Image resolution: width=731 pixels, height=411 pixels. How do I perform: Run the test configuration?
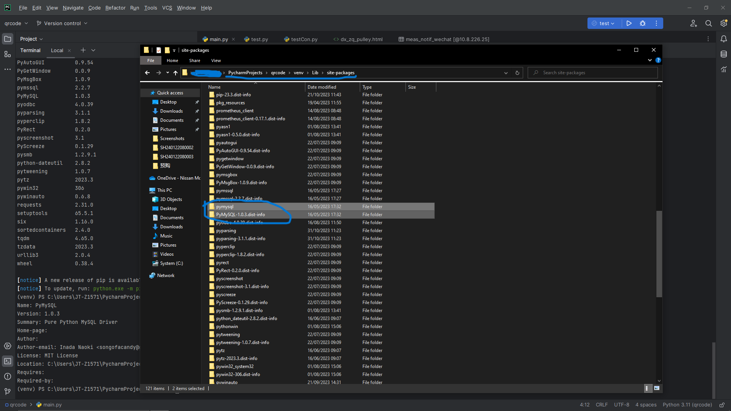629,23
